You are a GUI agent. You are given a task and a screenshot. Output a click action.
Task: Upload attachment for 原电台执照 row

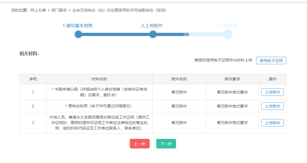click(x=272, y=106)
